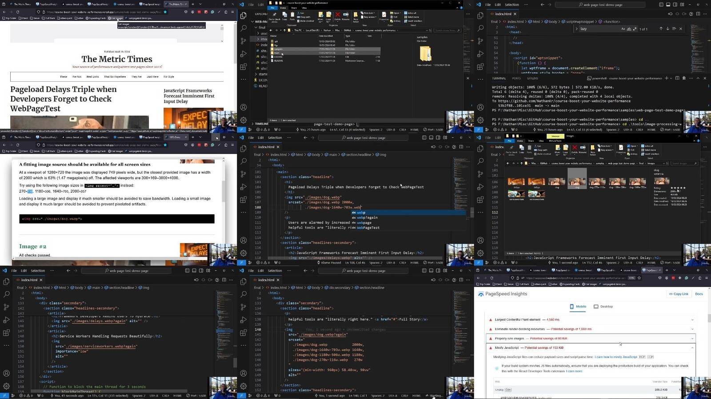Jump to next match in the 'lazy' find widget
Screen dimensions: 711x399
(x=667, y=29)
